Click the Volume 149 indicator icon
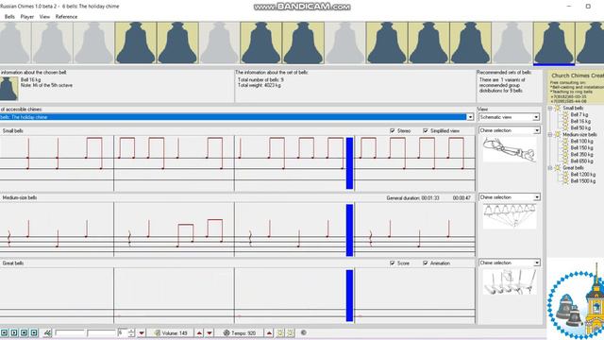This screenshot has height=340, width=604. (158, 332)
